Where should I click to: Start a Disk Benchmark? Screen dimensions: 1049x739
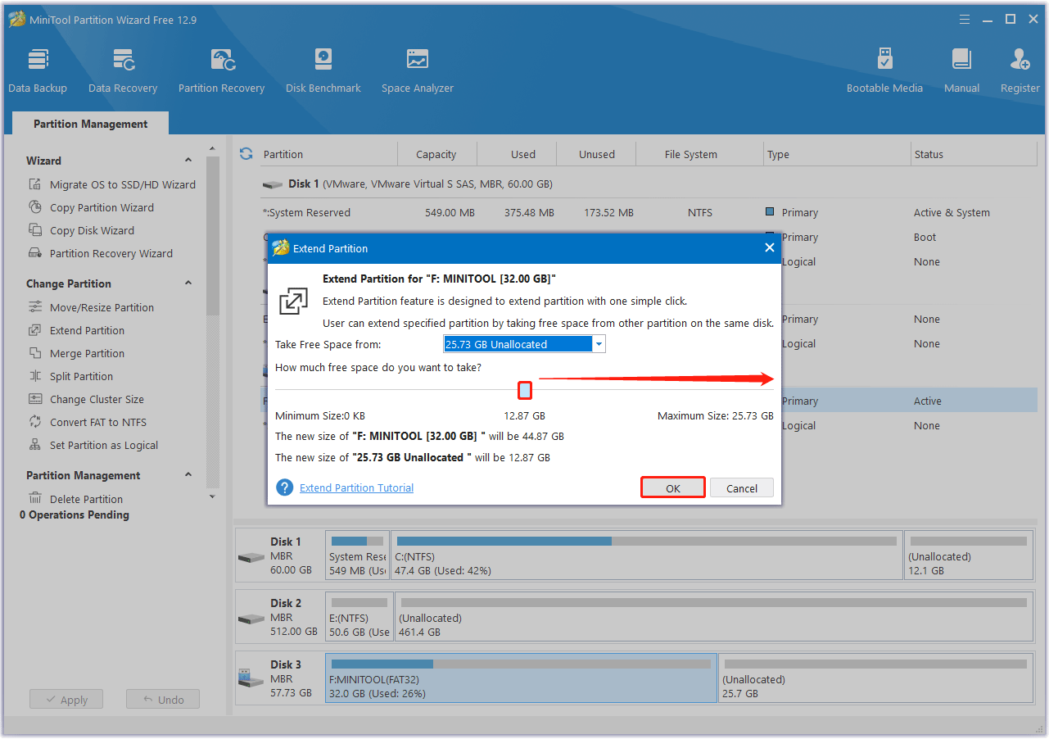(x=323, y=69)
